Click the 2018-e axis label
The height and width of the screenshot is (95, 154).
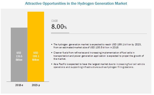pyautogui.click(x=19, y=85)
